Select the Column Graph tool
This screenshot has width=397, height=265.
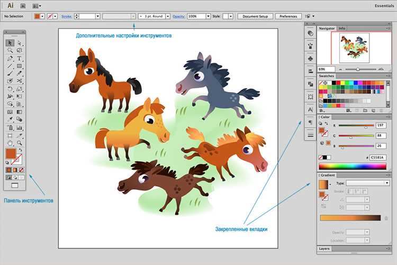tap(19, 127)
